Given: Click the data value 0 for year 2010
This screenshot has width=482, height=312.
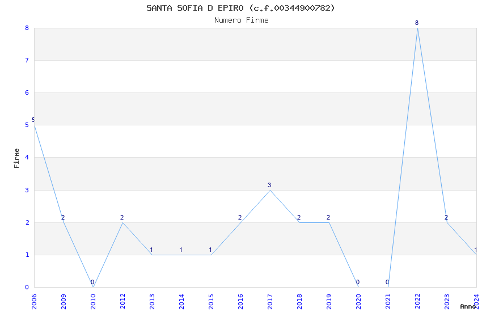Looking at the screenshot, I should [92, 282].
